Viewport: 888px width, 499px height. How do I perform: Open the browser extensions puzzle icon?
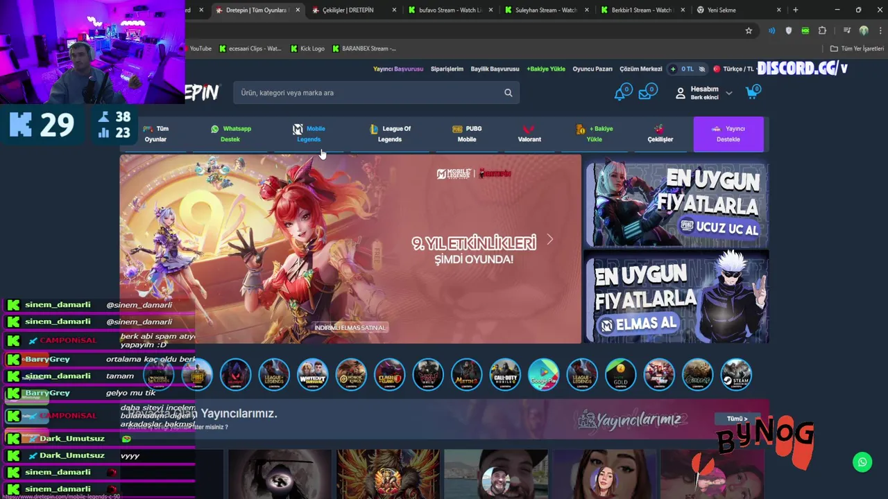point(822,30)
